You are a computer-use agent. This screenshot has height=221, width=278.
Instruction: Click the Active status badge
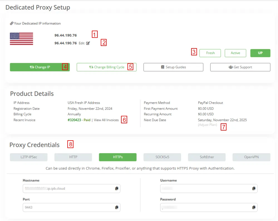[235, 53]
